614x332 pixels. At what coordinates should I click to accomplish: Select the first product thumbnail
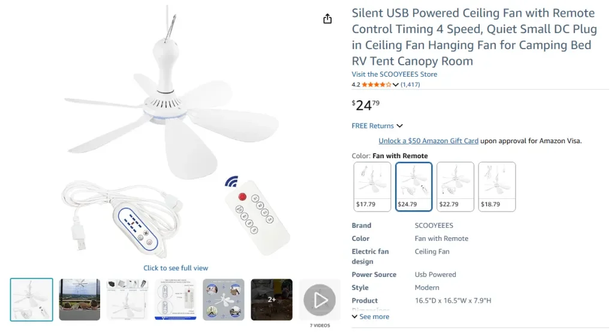pyautogui.click(x=32, y=299)
